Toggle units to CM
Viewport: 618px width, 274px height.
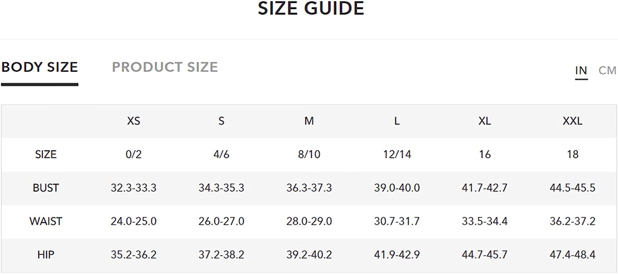tap(607, 70)
